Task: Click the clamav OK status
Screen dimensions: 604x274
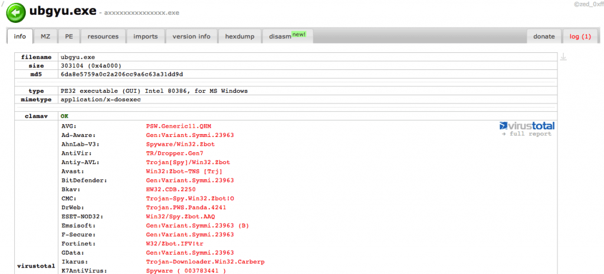Action: pos(64,116)
